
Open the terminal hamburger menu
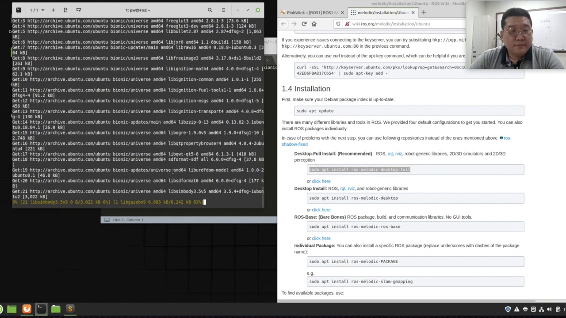click(x=223, y=10)
